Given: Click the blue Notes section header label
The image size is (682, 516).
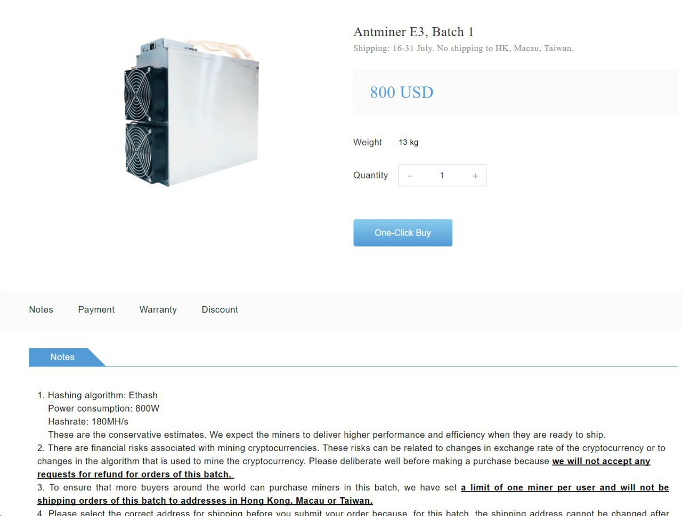Looking at the screenshot, I should (62, 357).
